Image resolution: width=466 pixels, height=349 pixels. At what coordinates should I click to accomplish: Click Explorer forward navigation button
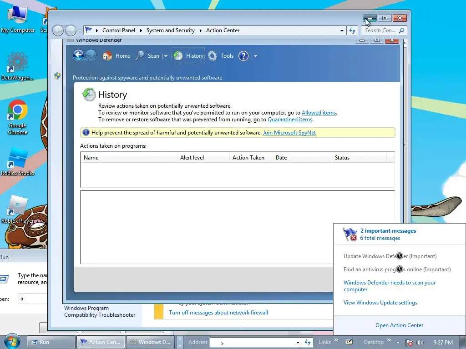tap(71, 30)
